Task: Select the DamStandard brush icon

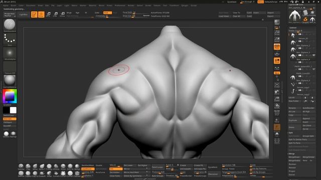Action: [21, 174]
